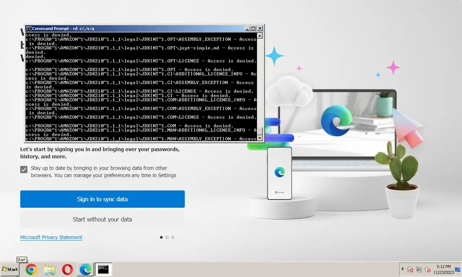Uncheck the bring in browsing data checkbox

pyautogui.click(x=24, y=169)
